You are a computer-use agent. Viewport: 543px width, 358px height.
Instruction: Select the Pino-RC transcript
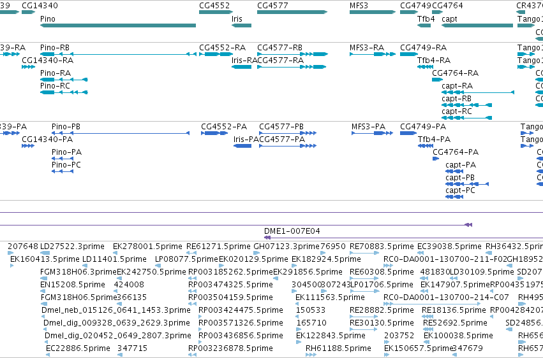tap(64, 92)
